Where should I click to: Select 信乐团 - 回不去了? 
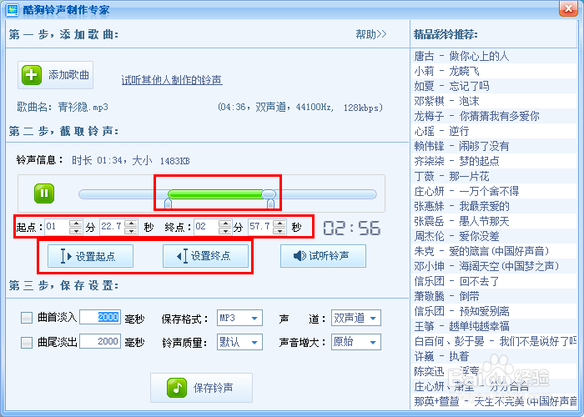[x=494, y=281]
